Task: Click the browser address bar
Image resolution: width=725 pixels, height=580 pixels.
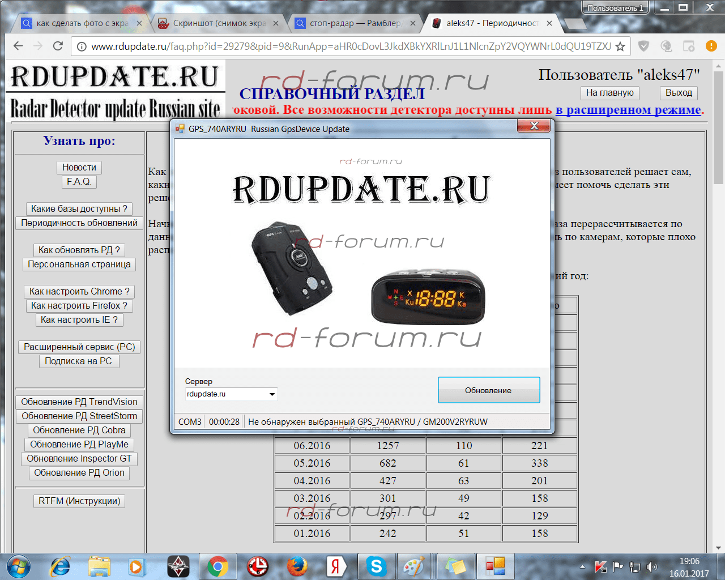Action: coord(351,46)
